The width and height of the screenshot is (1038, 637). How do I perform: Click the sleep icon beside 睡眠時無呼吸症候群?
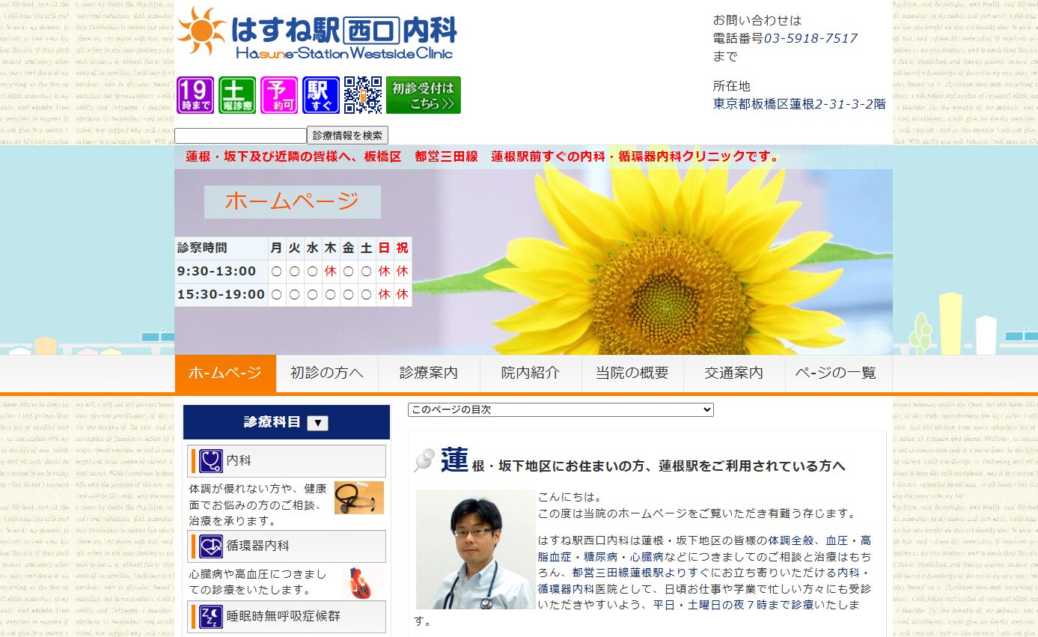[211, 617]
